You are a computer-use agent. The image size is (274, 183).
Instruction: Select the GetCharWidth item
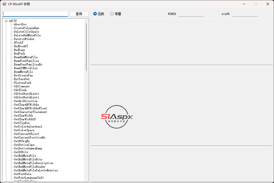pyautogui.click(x=23, y=115)
